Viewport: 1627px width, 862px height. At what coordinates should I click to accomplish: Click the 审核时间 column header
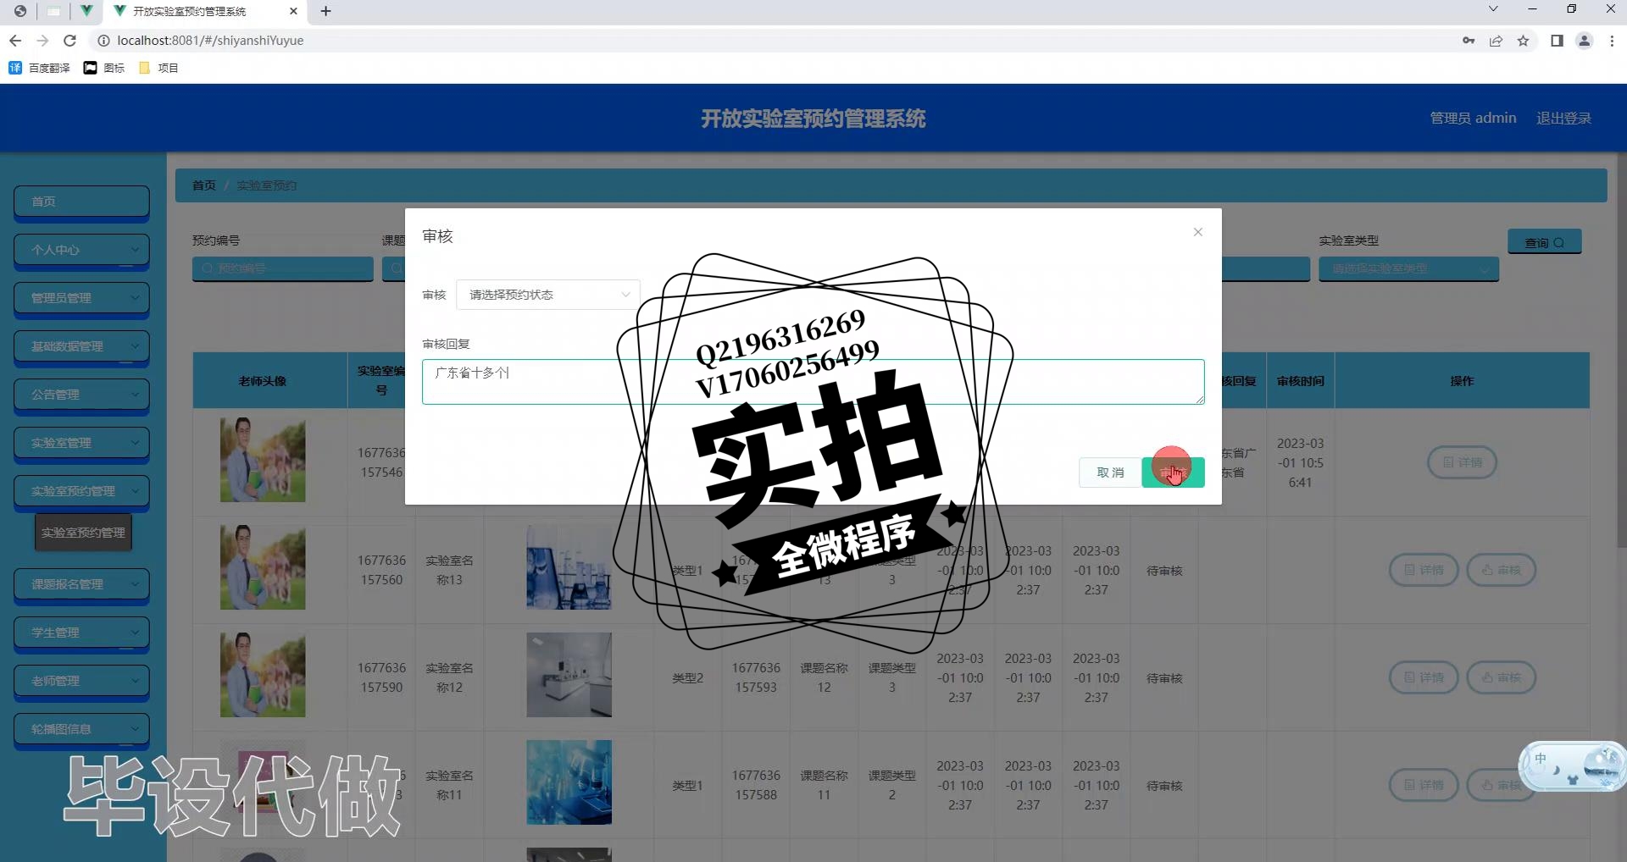click(1300, 381)
